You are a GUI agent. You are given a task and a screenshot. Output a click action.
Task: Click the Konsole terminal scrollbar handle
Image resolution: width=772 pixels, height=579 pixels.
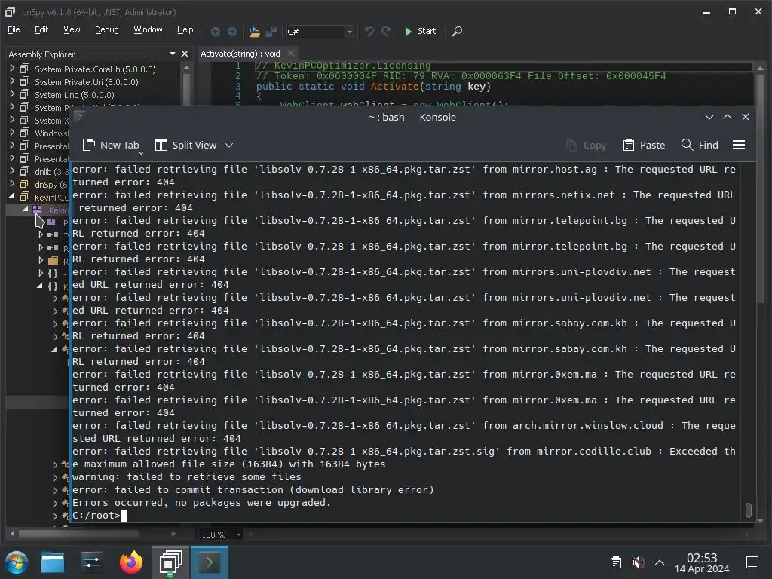pyautogui.click(x=749, y=510)
